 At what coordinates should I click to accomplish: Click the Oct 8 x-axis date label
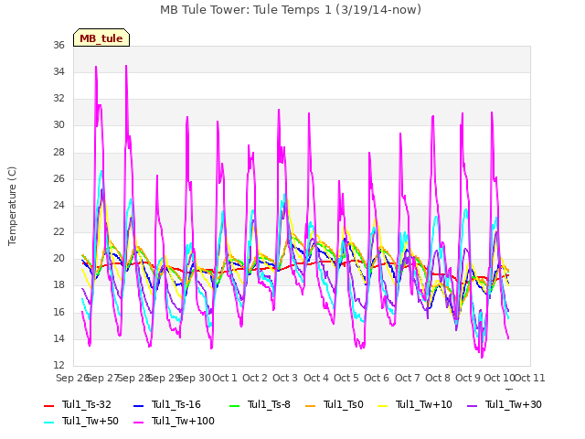438,378
